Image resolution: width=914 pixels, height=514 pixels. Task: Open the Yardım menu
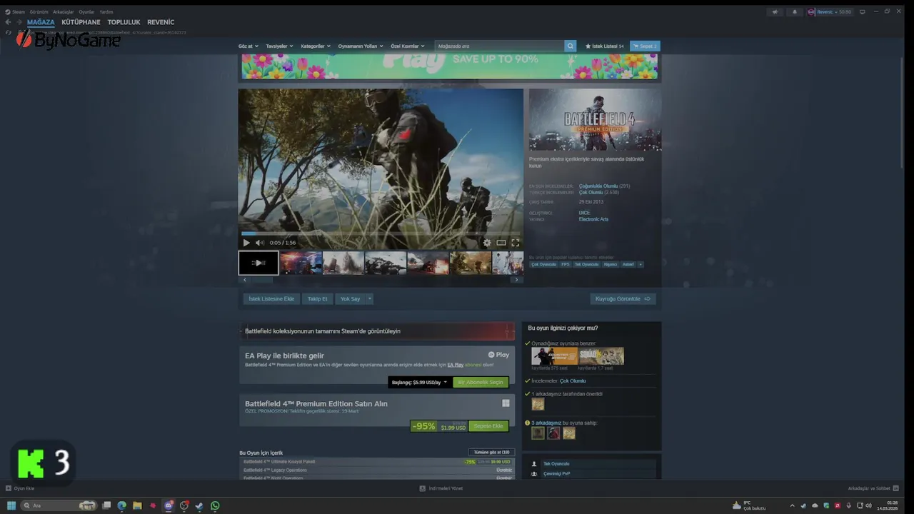click(x=106, y=12)
